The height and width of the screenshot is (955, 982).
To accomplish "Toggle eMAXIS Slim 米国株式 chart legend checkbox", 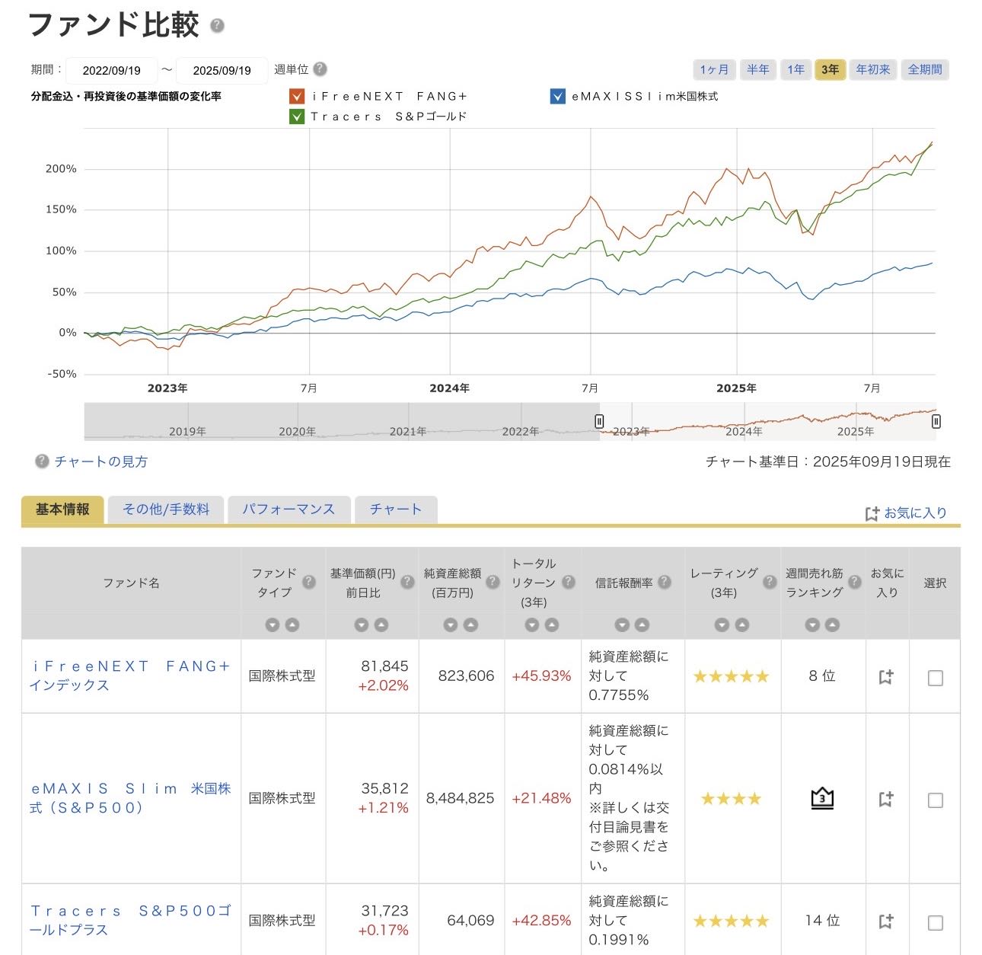I will click(558, 97).
